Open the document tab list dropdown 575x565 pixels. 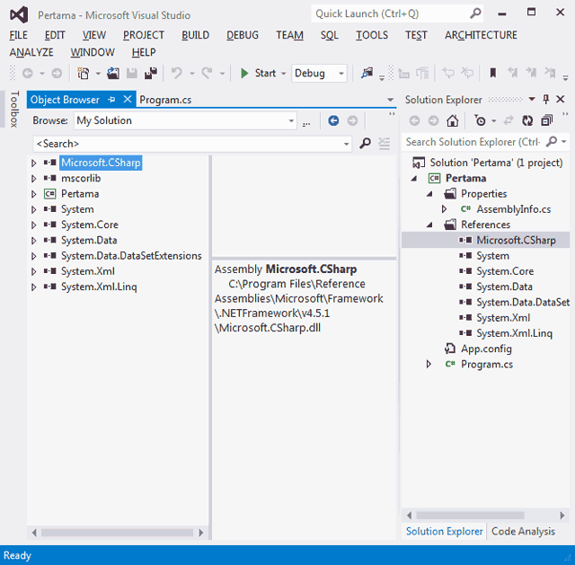390,100
